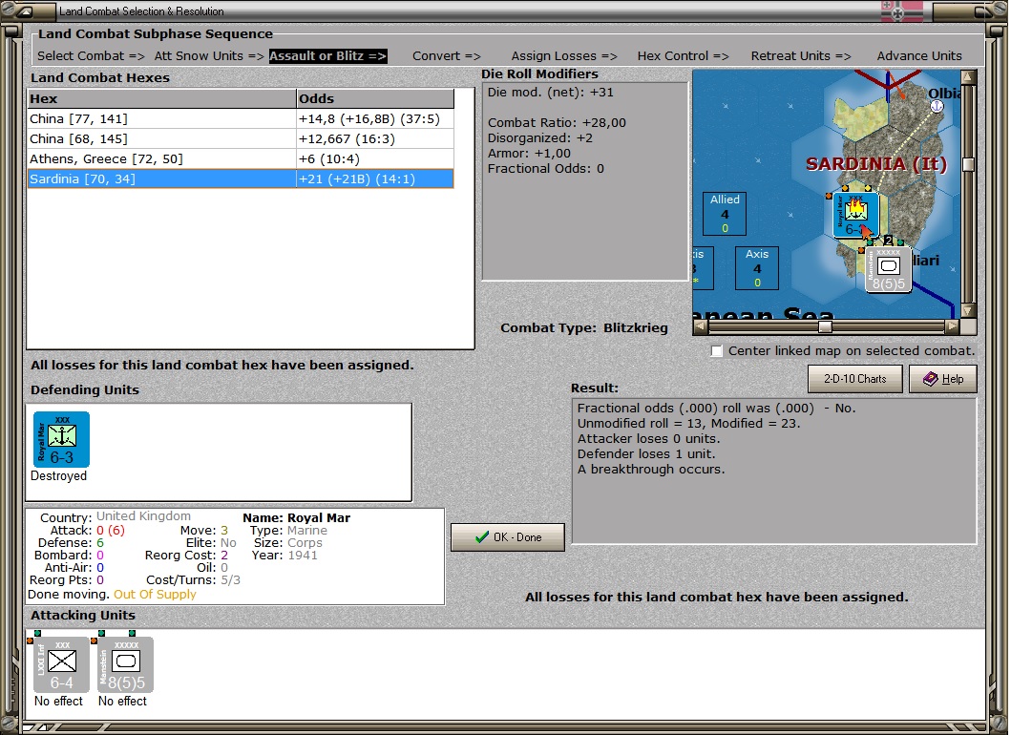The width and height of the screenshot is (1032, 735).
Task: Open the Help button
Action: (x=942, y=379)
